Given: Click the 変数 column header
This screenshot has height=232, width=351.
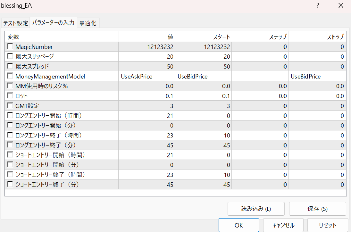Looking at the screenshot, I should click(x=62, y=37).
